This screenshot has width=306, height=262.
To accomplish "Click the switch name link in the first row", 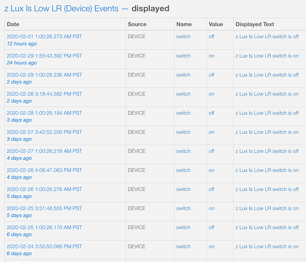I will click(x=183, y=37).
